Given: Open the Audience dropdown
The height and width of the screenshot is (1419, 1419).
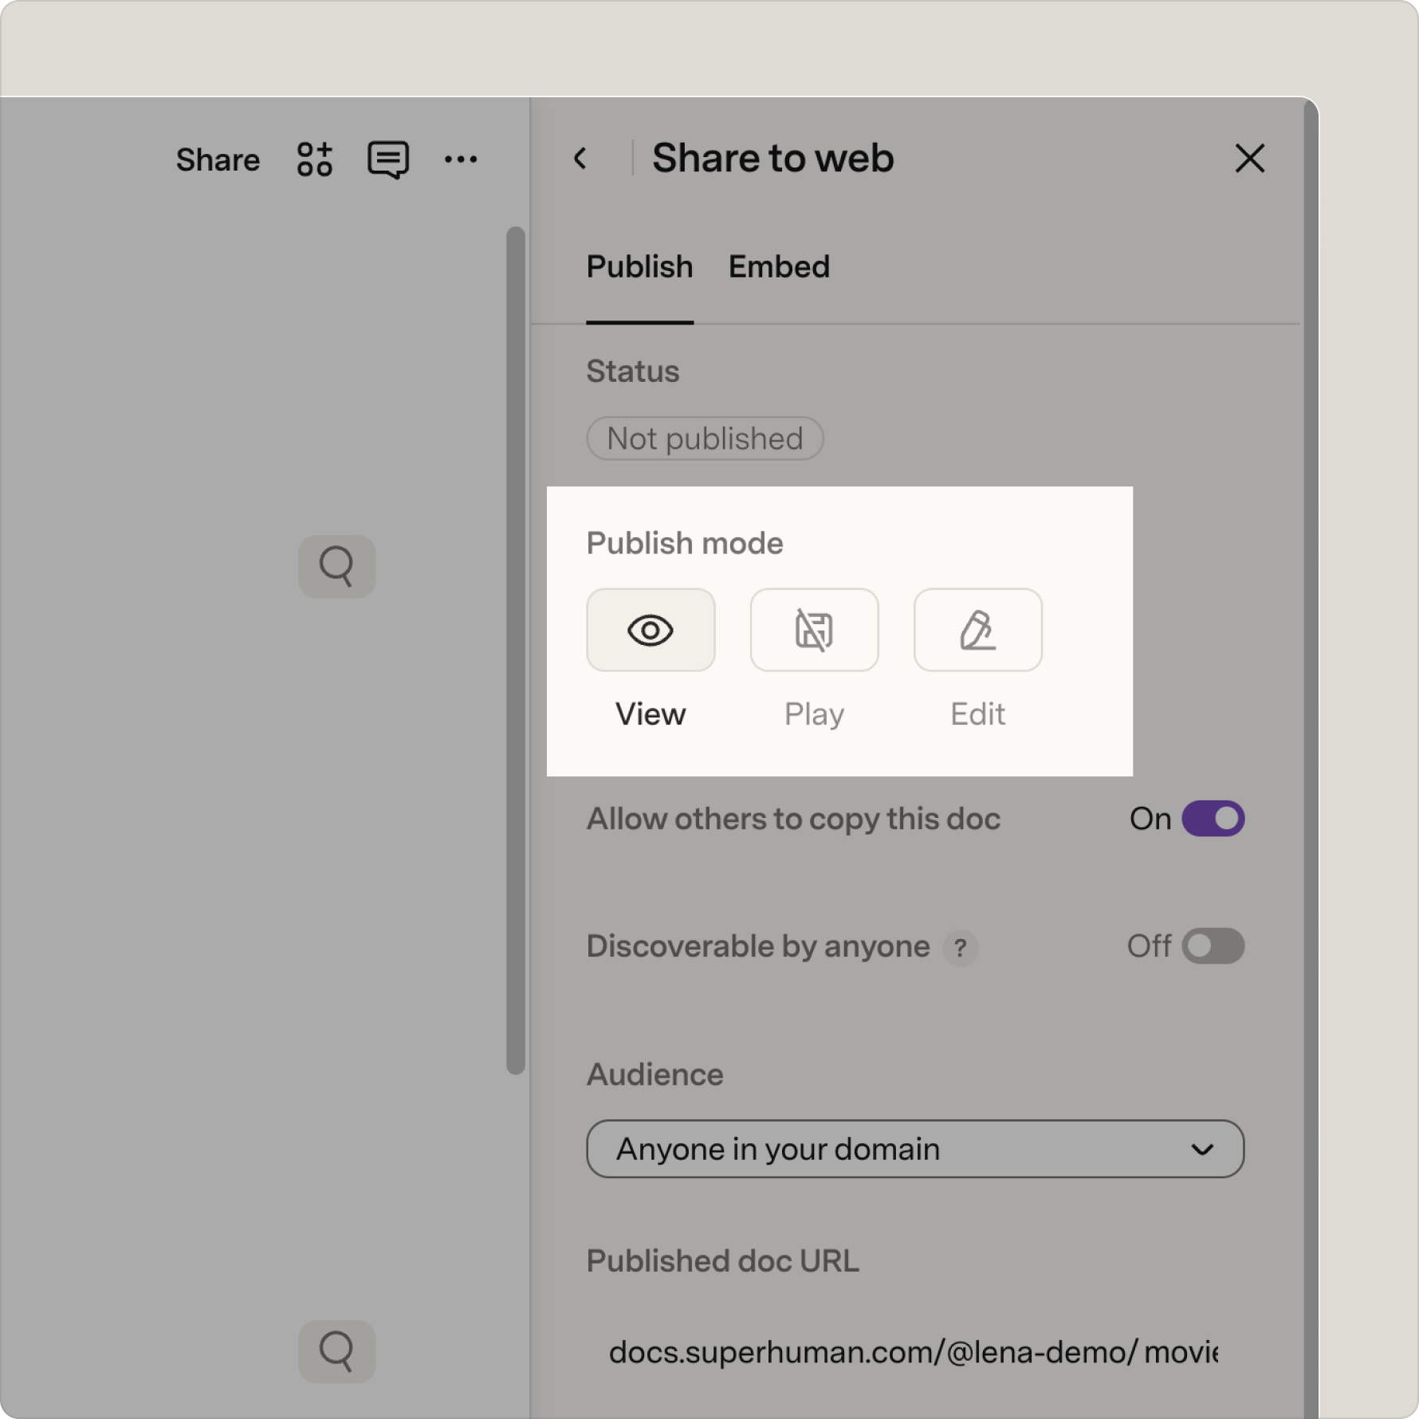Looking at the screenshot, I should tap(915, 1149).
